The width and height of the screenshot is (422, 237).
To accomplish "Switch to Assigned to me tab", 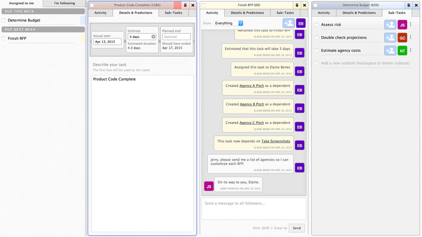I will click(22, 3).
